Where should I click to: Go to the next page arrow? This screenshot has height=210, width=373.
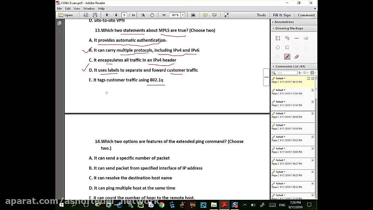(x=116, y=15)
